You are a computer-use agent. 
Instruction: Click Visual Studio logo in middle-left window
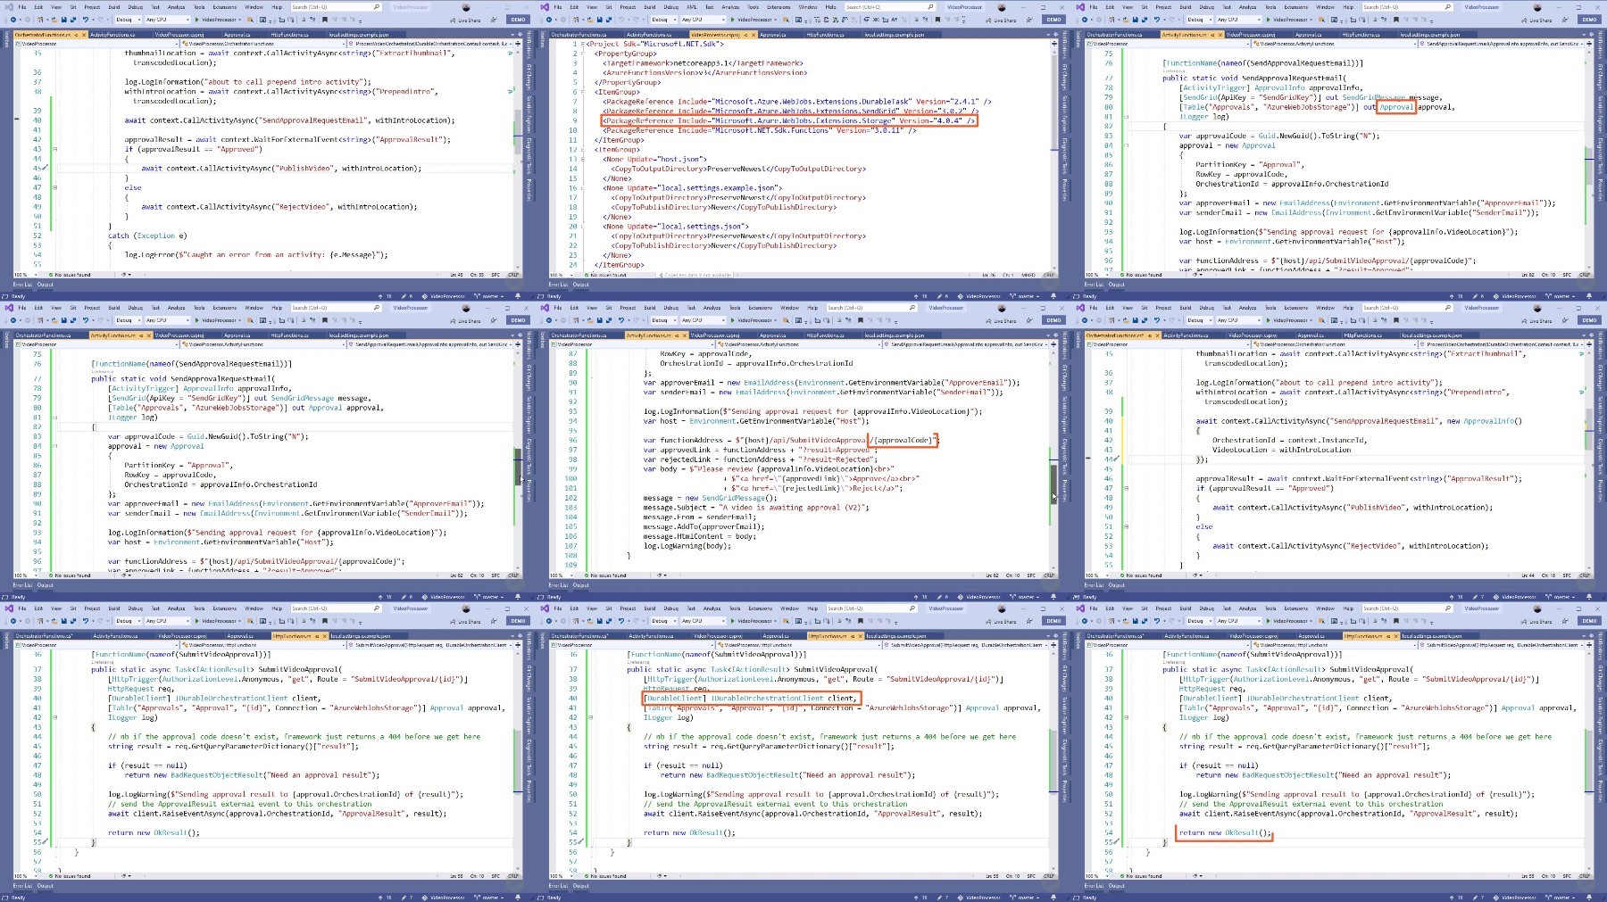click(9, 308)
